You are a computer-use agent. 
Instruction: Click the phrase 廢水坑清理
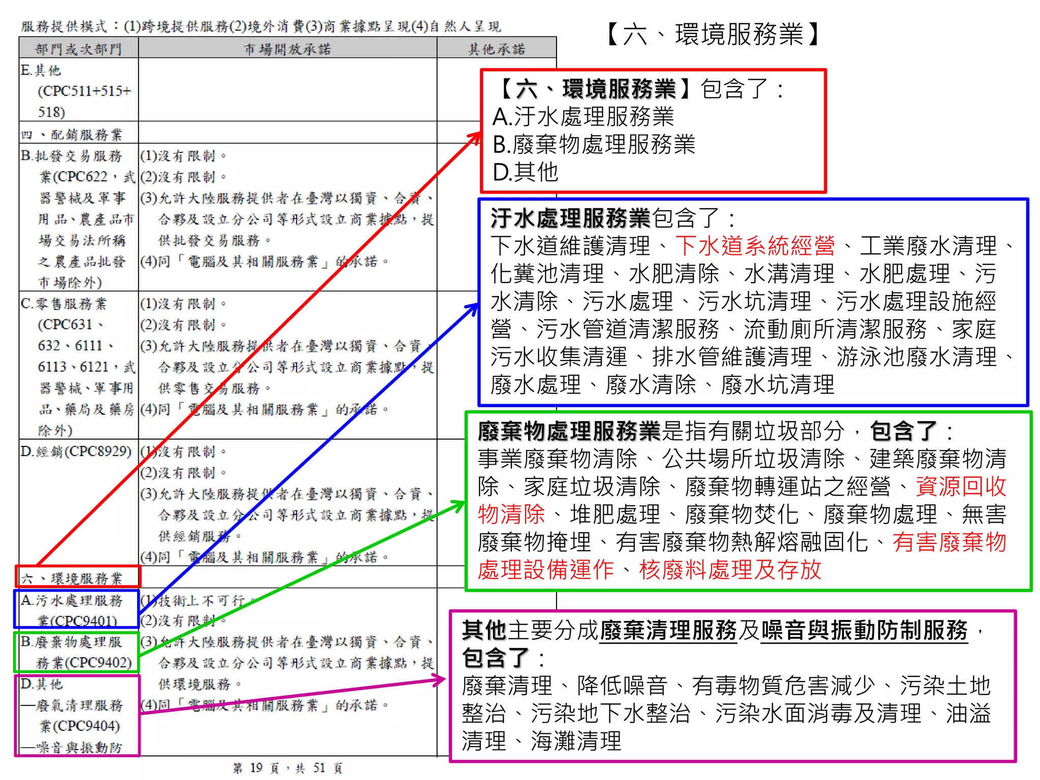777,384
